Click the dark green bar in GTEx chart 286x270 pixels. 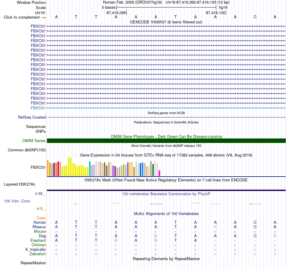tap(153, 170)
